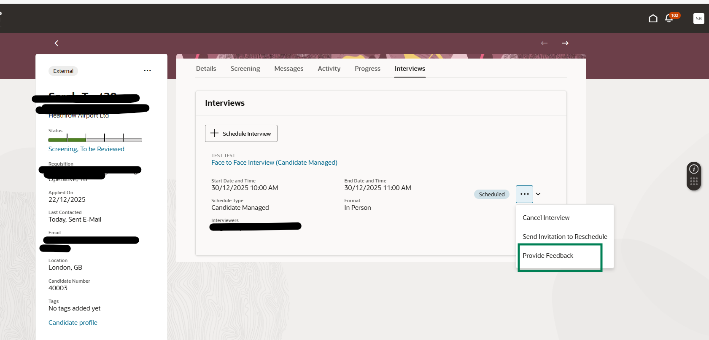Open the Candidate profile link
This screenshot has width=709, height=340.
(x=73, y=323)
